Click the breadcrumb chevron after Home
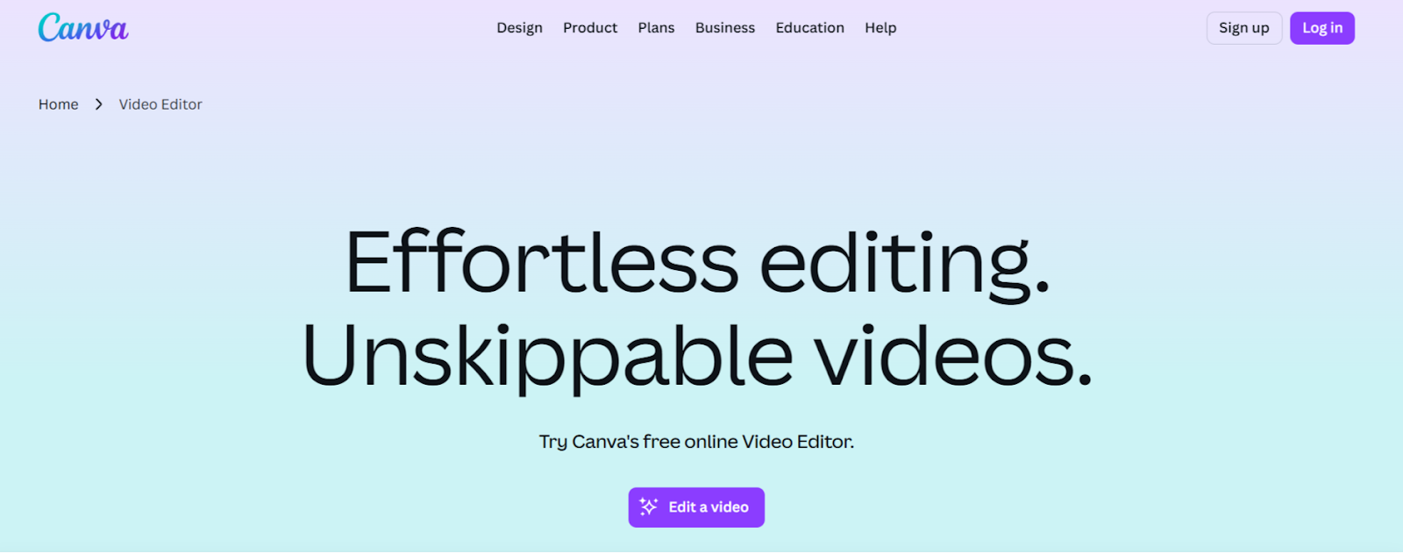1403x553 pixels. click(x=99, y=104)
